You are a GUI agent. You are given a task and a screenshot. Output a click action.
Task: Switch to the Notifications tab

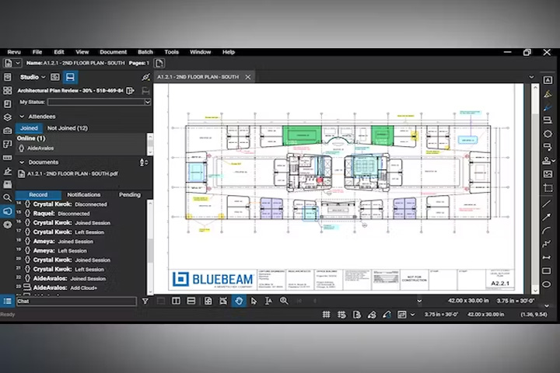tap(84, 194)
